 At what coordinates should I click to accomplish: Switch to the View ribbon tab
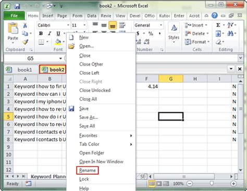pos(120,16)
